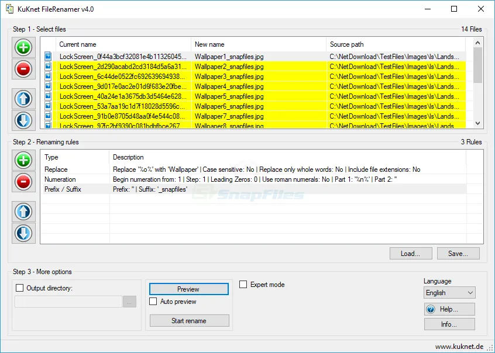The image size is (495, 353).
Task: Click the Preview button
Action: pos(189,289)
